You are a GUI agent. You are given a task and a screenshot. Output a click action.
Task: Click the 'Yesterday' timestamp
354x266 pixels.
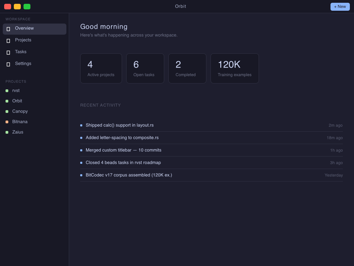[x=334, y=175]
